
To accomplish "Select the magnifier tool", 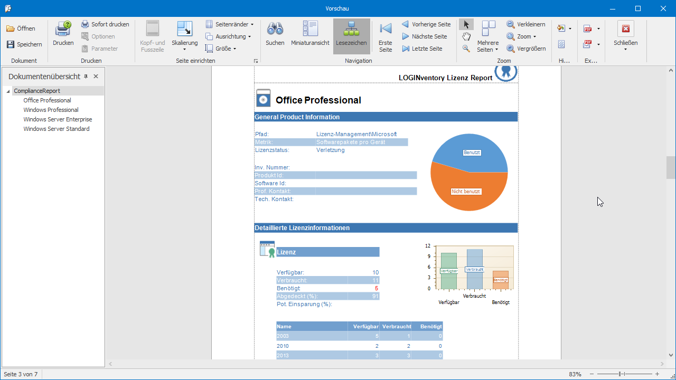I will point(466,49).
